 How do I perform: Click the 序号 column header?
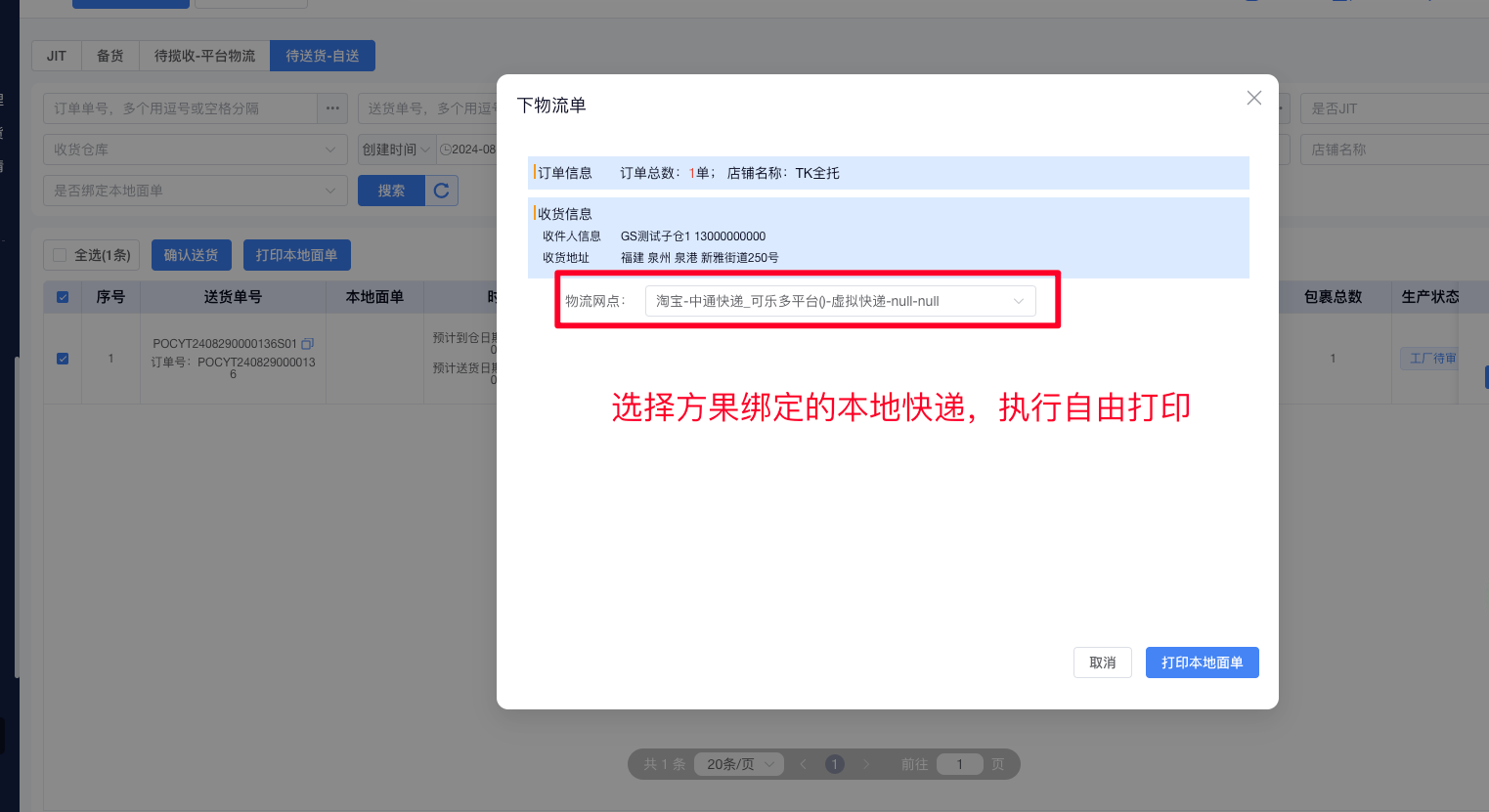pyautogui.click(x=110, y=297)
